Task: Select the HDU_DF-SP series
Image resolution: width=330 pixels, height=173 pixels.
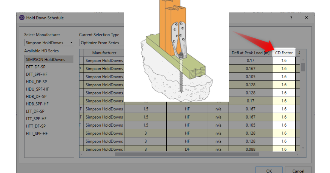Action: [x=40, y=82]
